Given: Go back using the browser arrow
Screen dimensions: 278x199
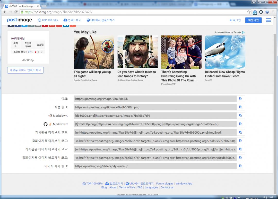Looking at the screenshot, I should (5, 12).
